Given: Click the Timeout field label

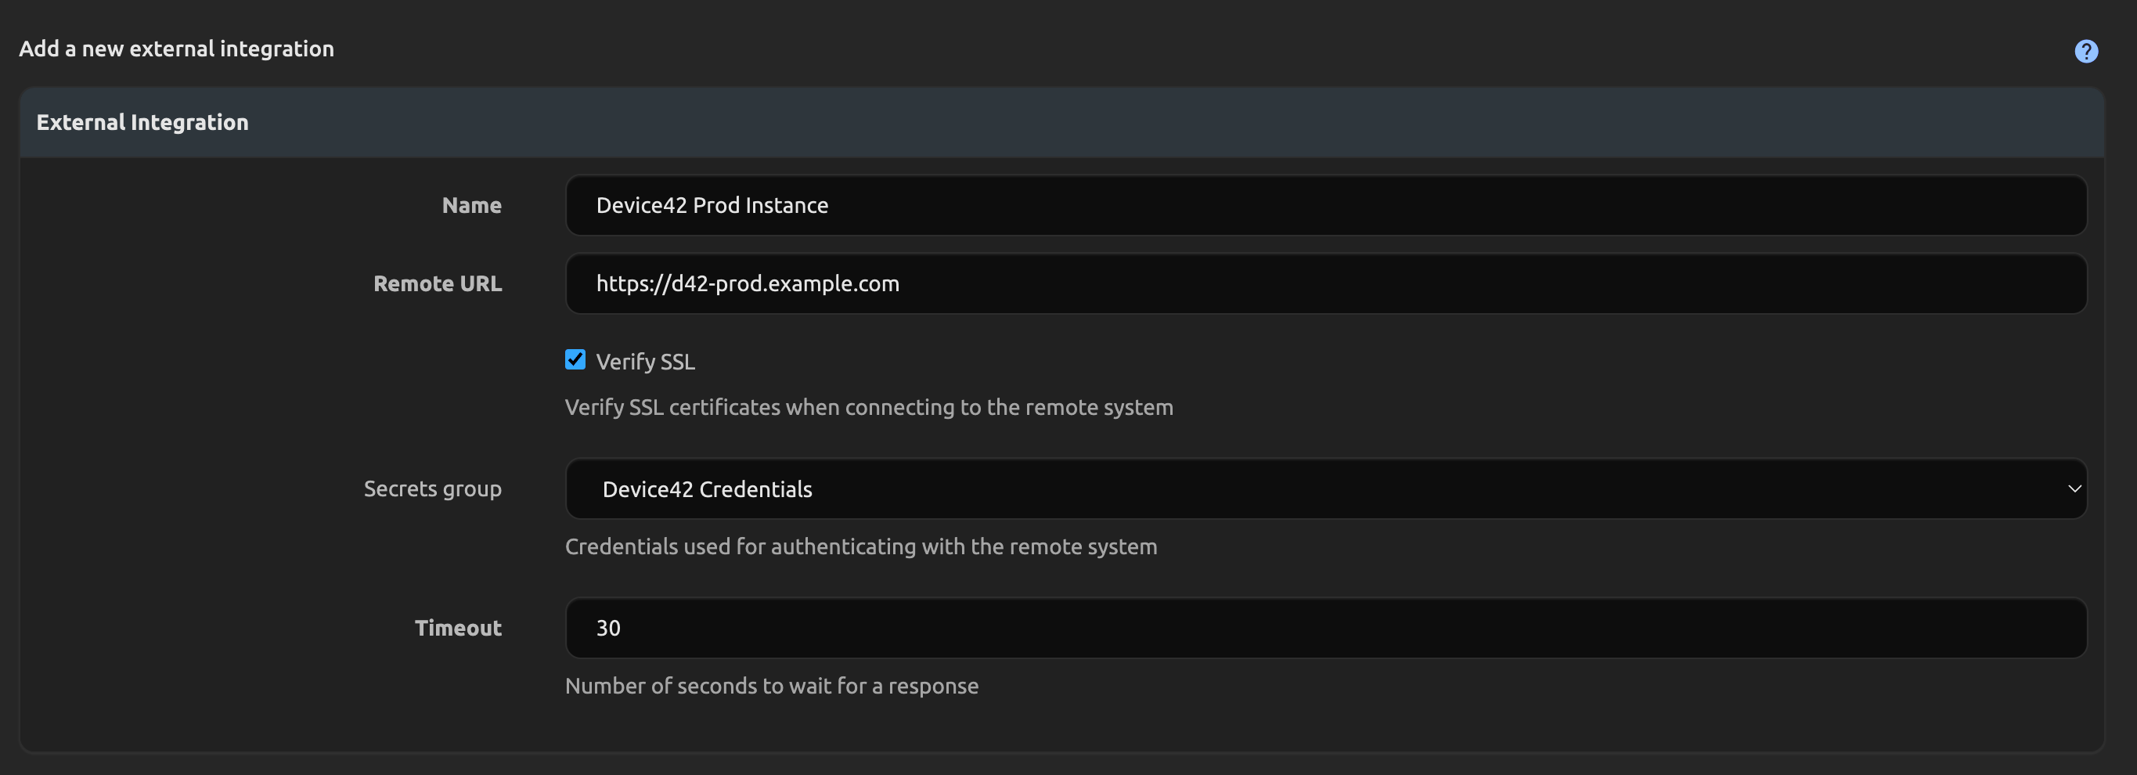Looking at the screenshot, I should coord(458,628).
